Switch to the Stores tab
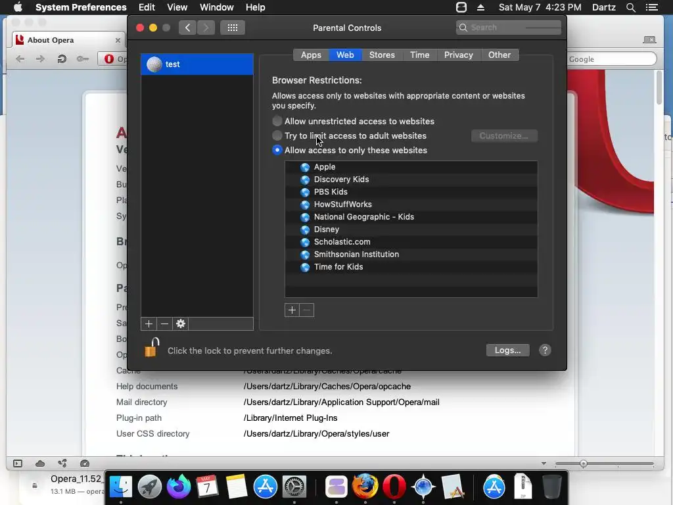Image resolution: width=673 pixels, height=505 pixels. tap(382, 55)
